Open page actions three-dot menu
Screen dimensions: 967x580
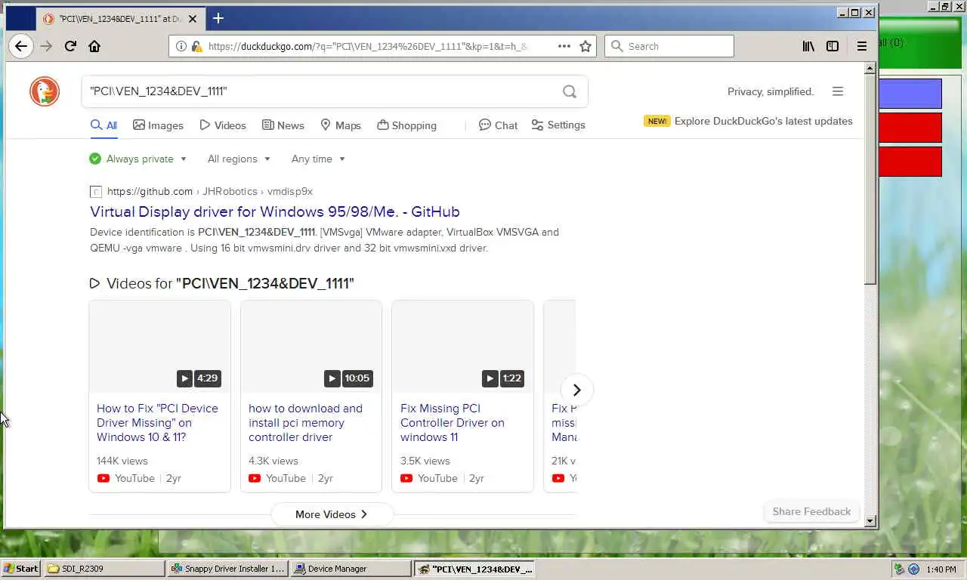point(564,46)
